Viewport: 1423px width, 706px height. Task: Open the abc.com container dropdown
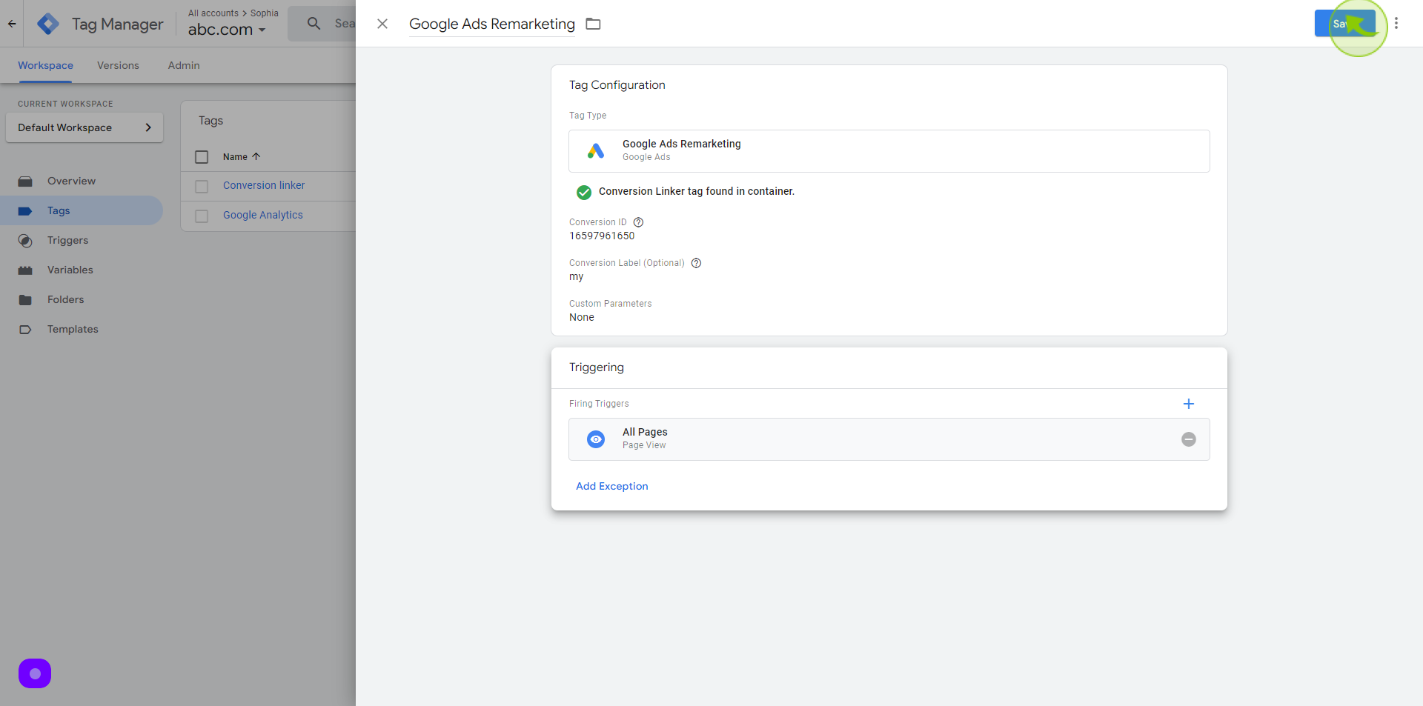[x=227, y=30]
